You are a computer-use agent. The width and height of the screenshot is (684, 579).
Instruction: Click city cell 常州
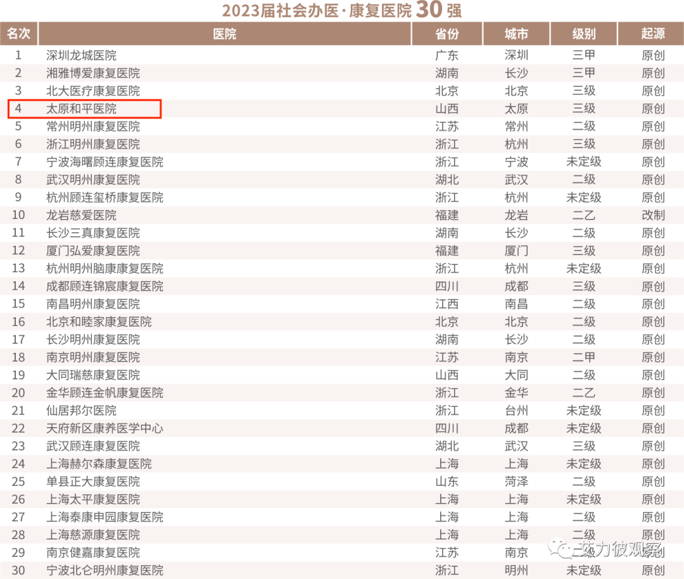coord(517,127)
